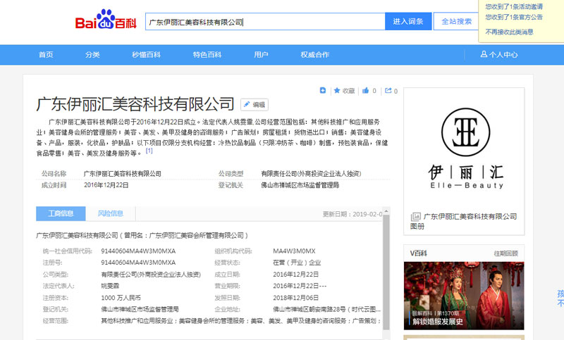Click the 广东伊丽汇美容科技有限公司 图册 link

463,221
